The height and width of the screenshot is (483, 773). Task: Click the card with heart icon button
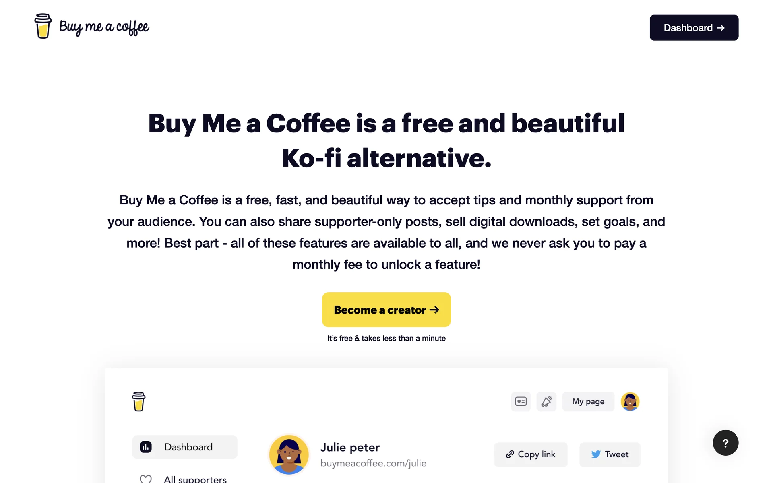tap(521, 401)
